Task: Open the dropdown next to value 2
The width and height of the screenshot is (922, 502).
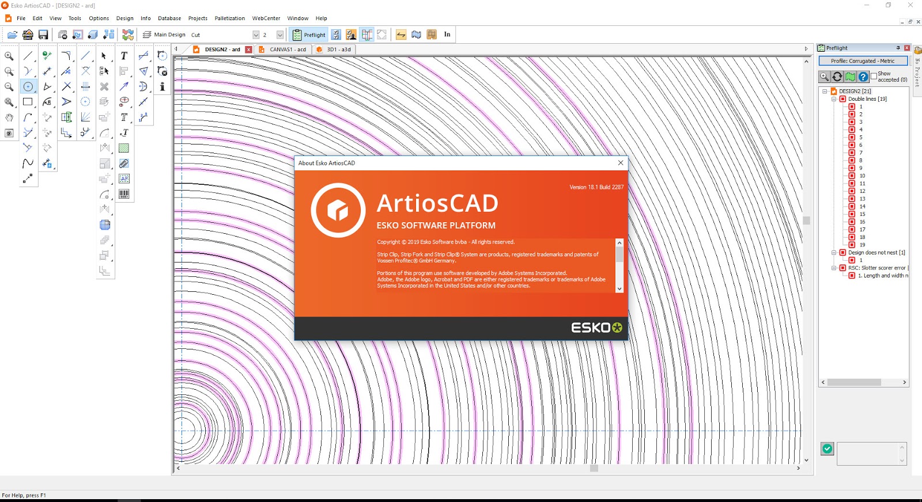Action: (280, 35)
